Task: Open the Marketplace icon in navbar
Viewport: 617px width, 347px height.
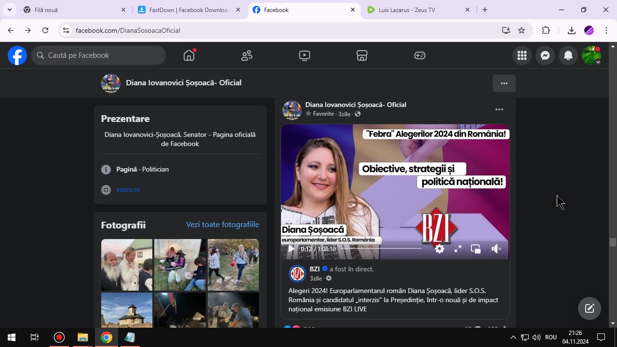Action: click(x=362, y=55)
